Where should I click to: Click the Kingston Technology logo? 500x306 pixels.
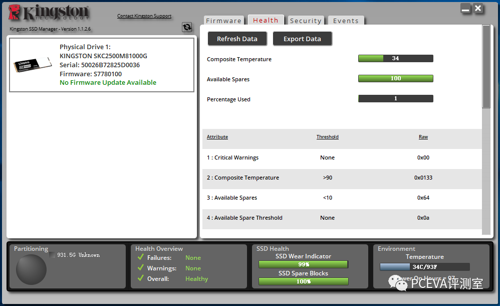[49, 13]
